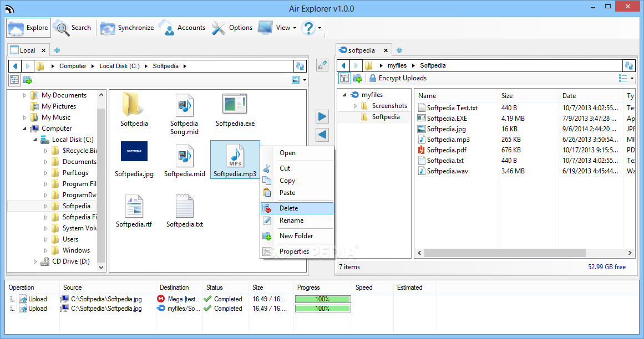Screen dimensions: 644x339
Task: Close the Local tab
Action: [x=43, y=50]
